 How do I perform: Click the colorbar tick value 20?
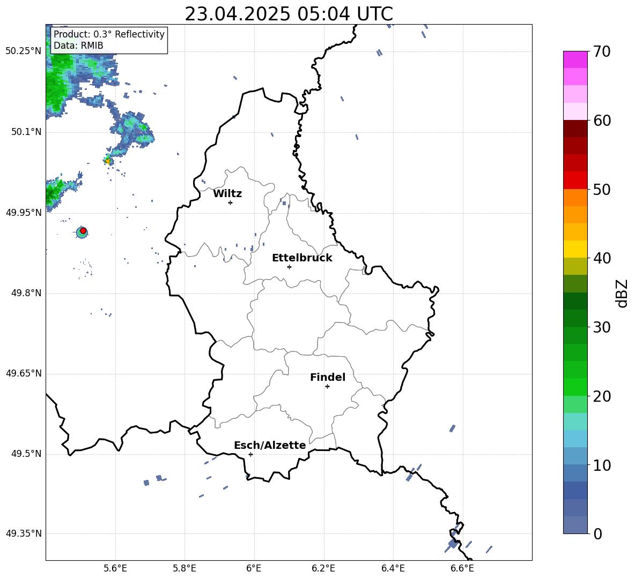tap(602, 396)
